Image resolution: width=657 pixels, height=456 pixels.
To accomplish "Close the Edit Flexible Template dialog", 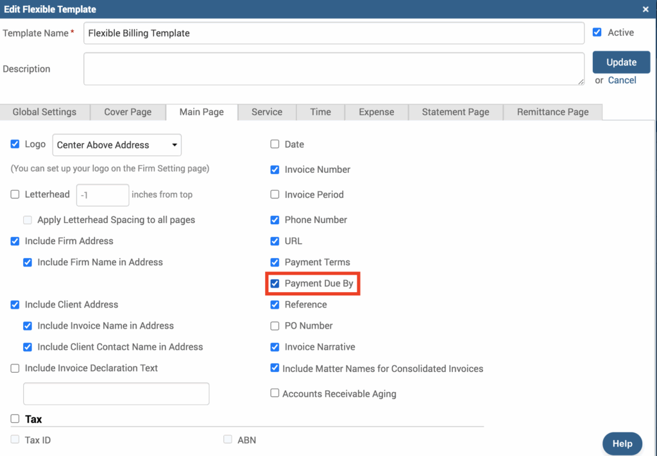I will click(645, 9).
